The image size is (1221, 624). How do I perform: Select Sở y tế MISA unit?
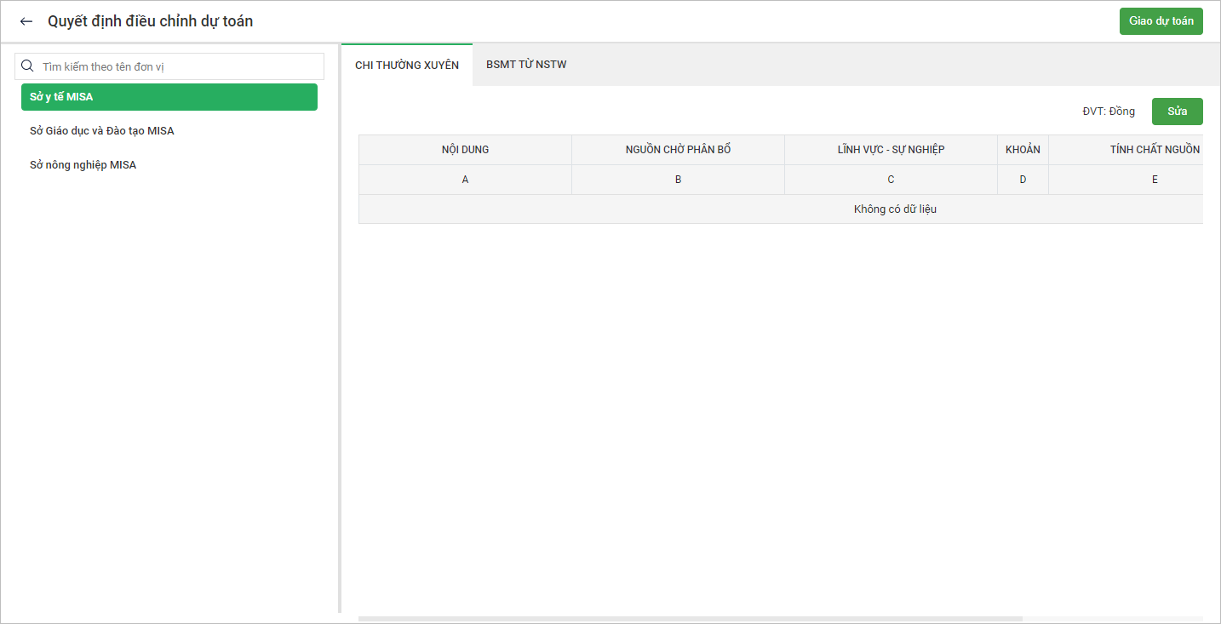pyautogui.click(x=169, y=97)
